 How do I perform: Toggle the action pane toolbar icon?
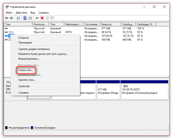coord(30,18)
